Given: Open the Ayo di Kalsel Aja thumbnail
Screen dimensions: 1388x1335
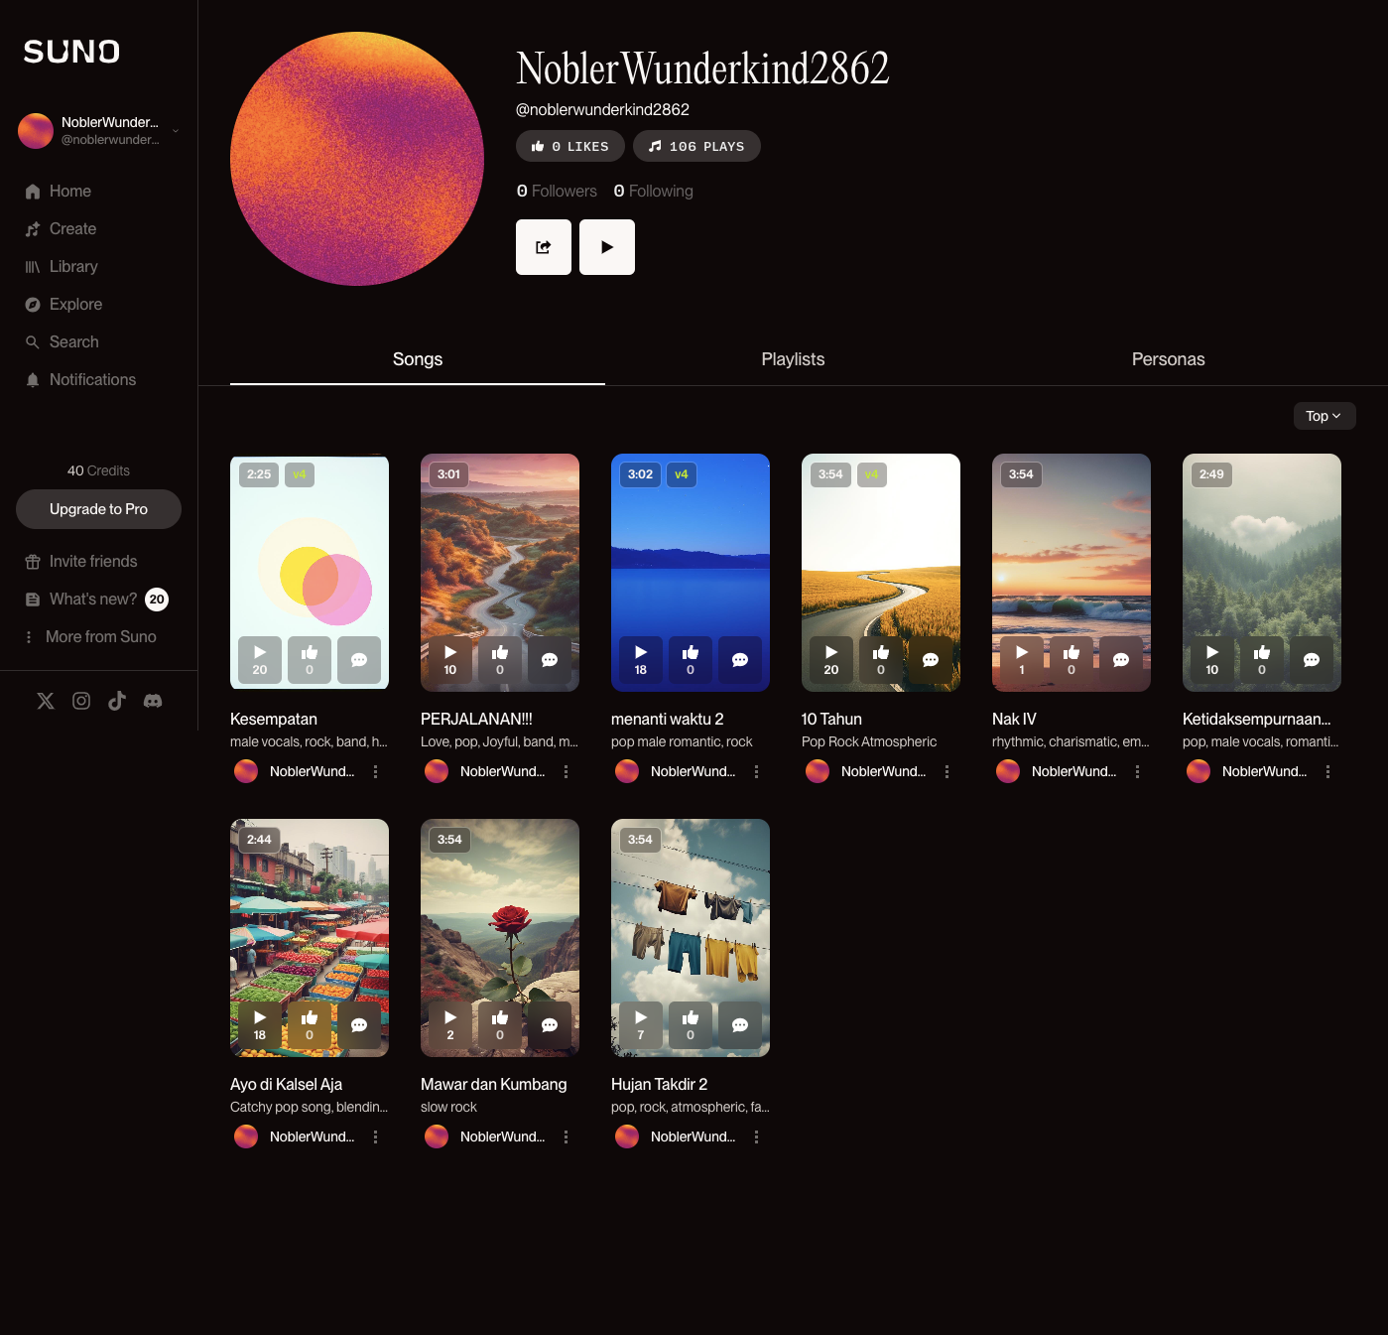Looking at the screenshot, I should pos(310,913).
